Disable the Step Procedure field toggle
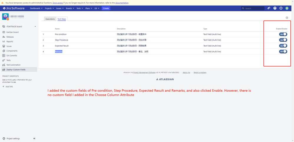This screenshot has height=142, width=294. (283, 40)
